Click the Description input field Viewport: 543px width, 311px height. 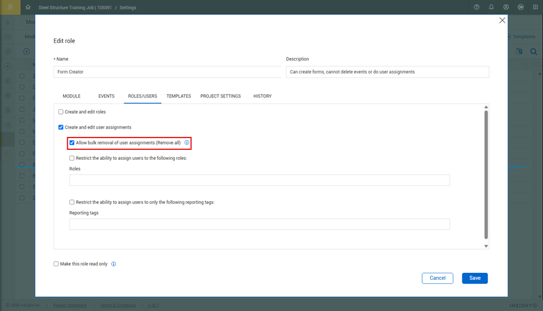coord(388,72)
